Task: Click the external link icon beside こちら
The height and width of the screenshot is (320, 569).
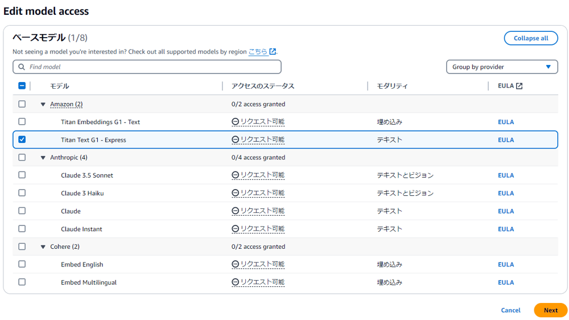Action: click(x=273, y=52)
